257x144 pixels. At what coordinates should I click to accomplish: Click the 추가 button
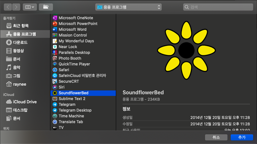[242, 137]
